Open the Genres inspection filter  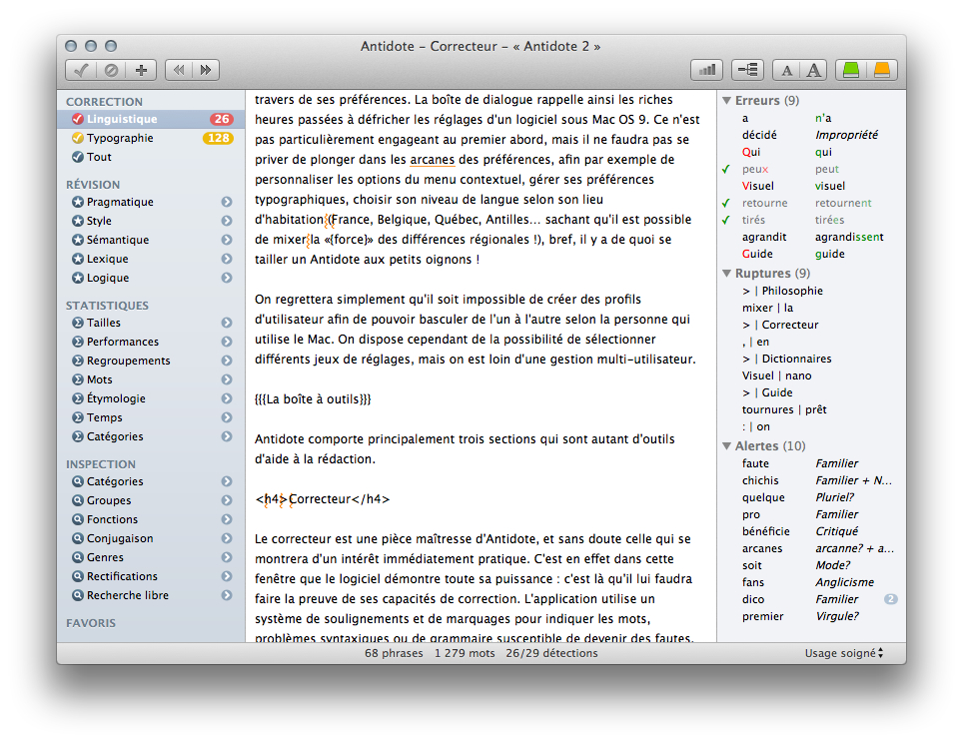click(151, 557)
